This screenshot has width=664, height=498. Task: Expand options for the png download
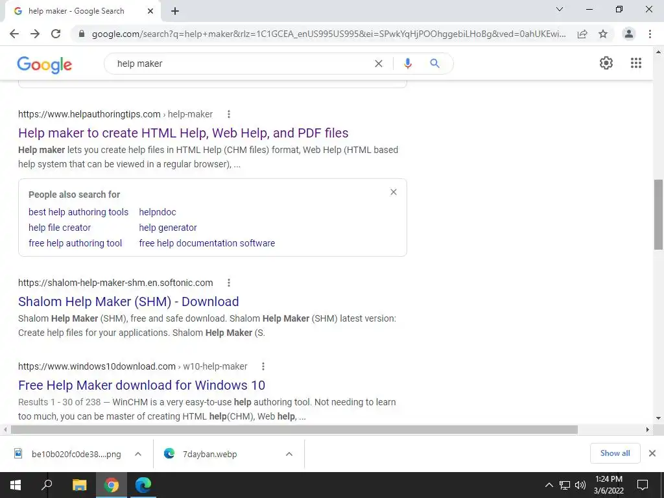(x=138, y=454)
